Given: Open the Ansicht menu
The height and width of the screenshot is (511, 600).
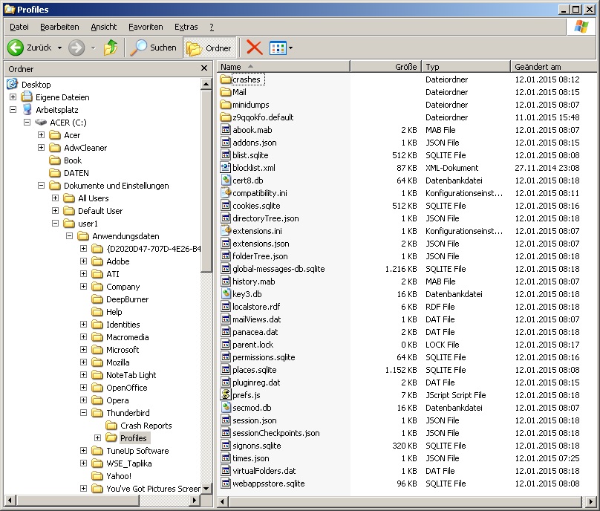Looking at the screenshot, I should click(104, 27).
